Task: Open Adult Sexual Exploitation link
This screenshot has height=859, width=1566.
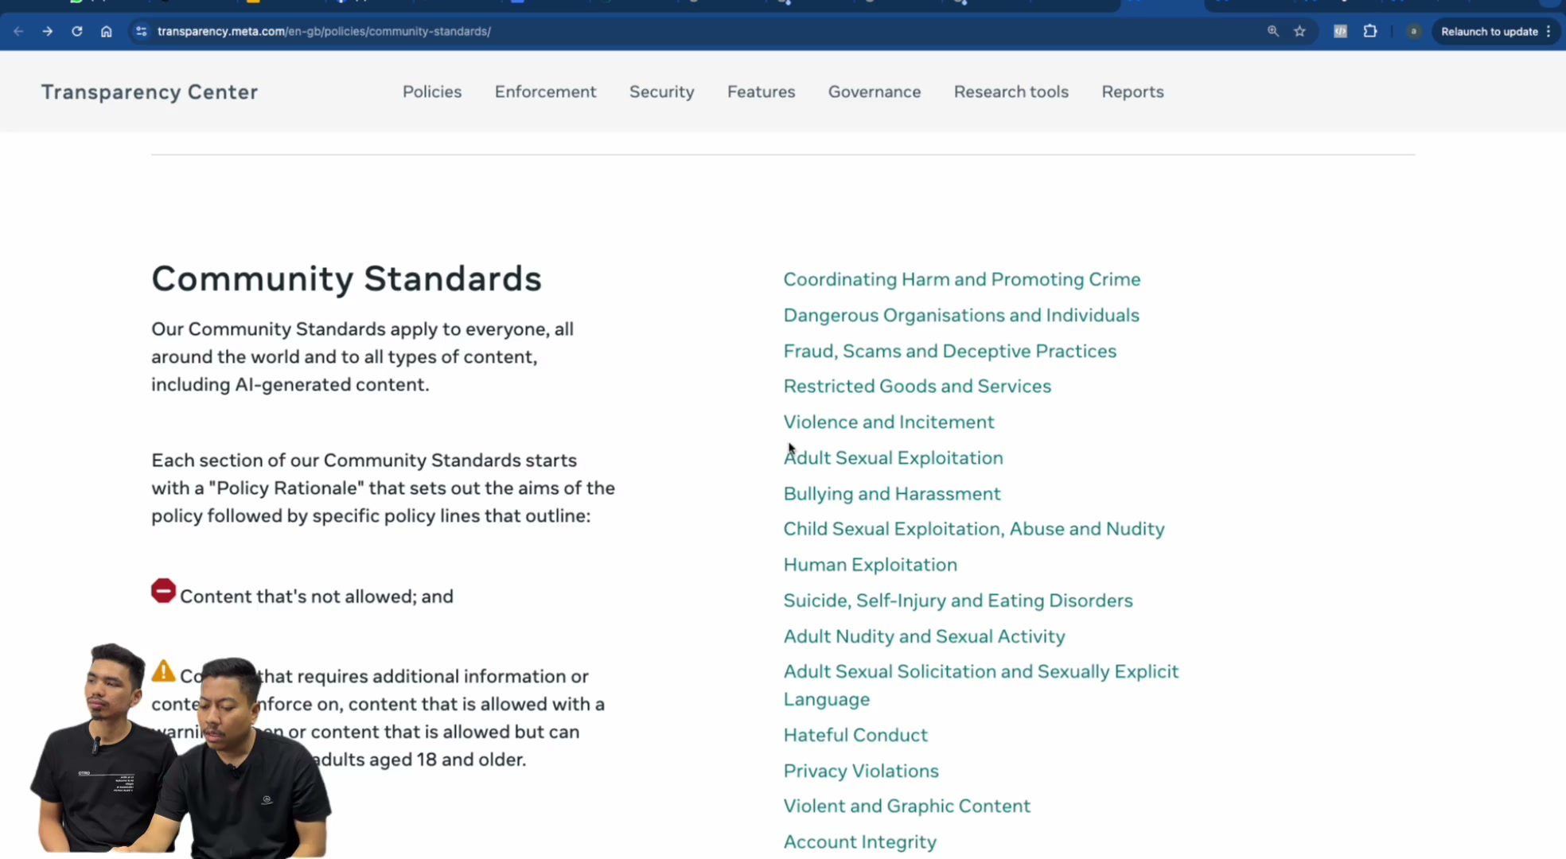Action: 894,457
